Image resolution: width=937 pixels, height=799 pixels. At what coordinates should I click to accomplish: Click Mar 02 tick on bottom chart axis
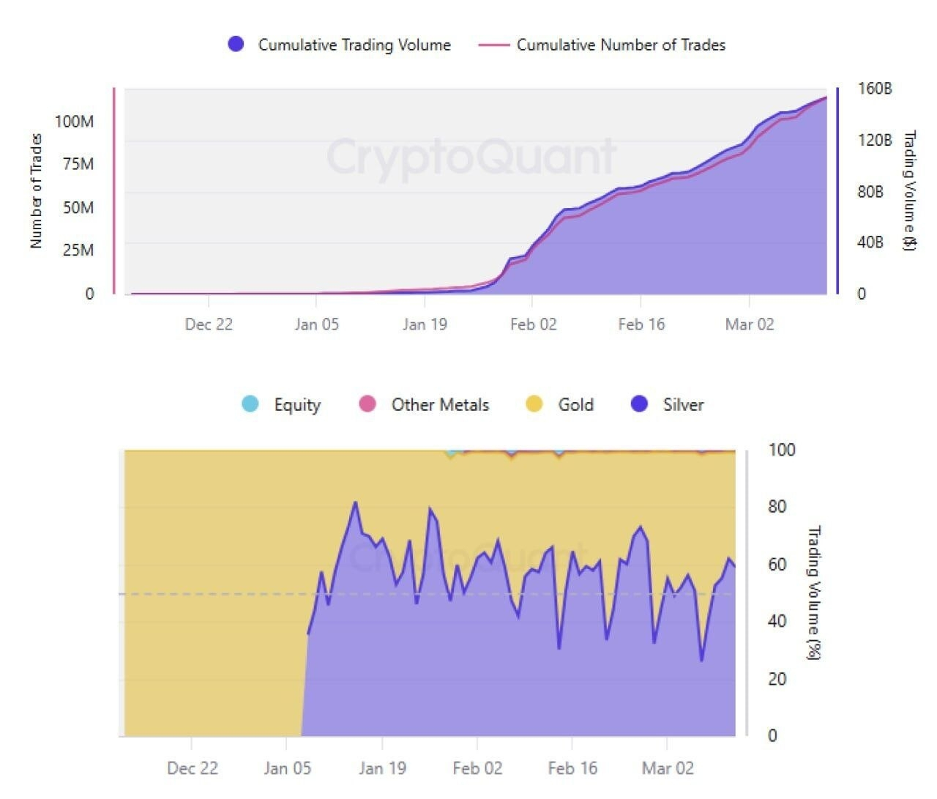click(667, 768)
